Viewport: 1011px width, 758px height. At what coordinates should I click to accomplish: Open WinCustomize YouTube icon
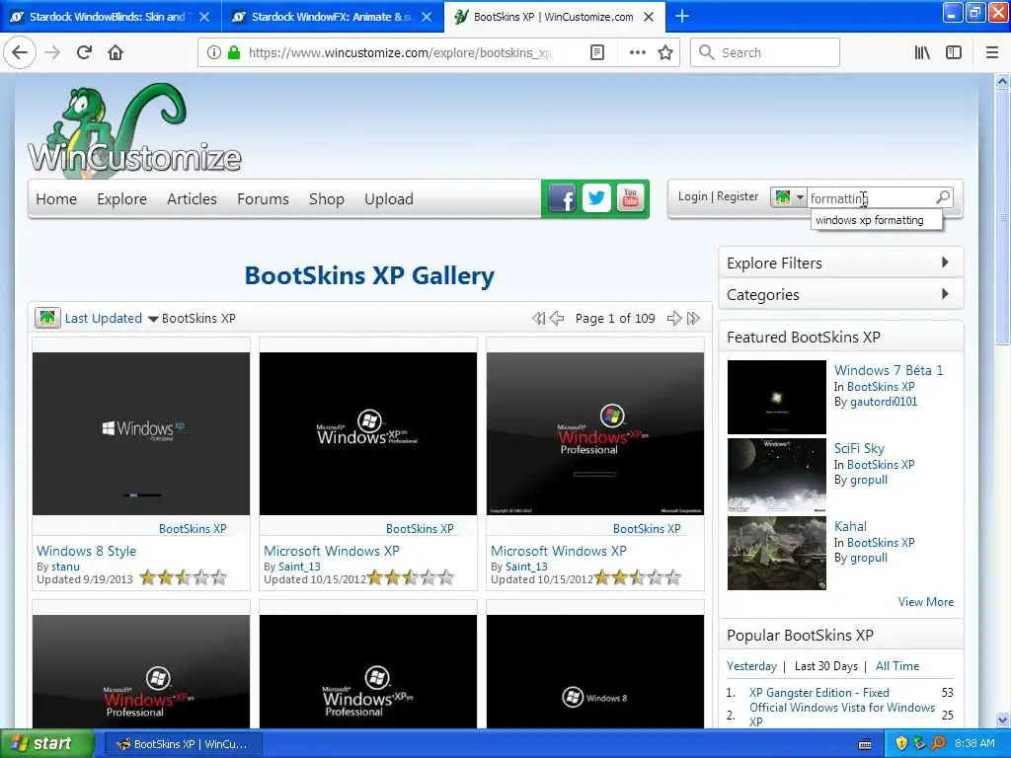pyautogui.click(x=630, y=198)
